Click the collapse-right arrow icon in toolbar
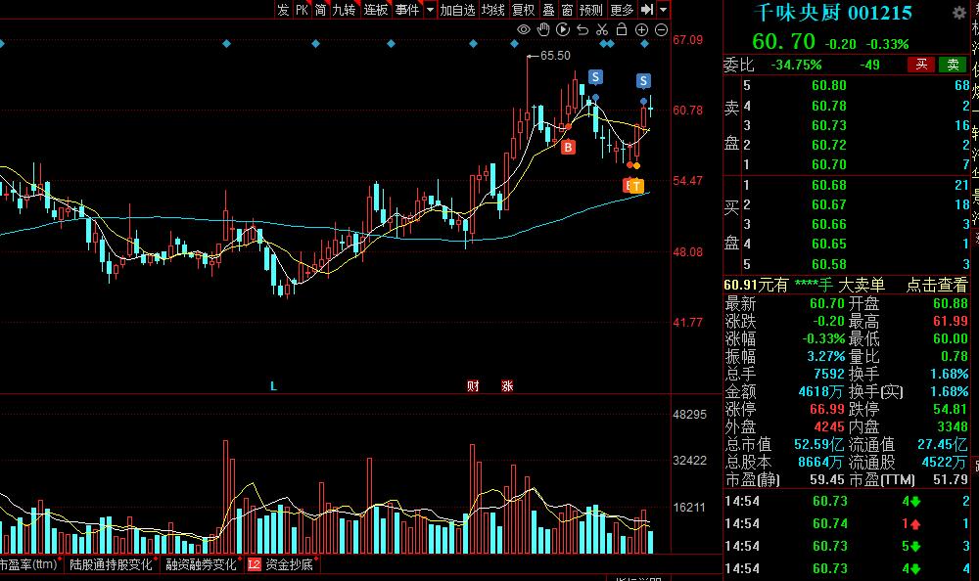This screenshot has height=581, width=979. (647, 10)
